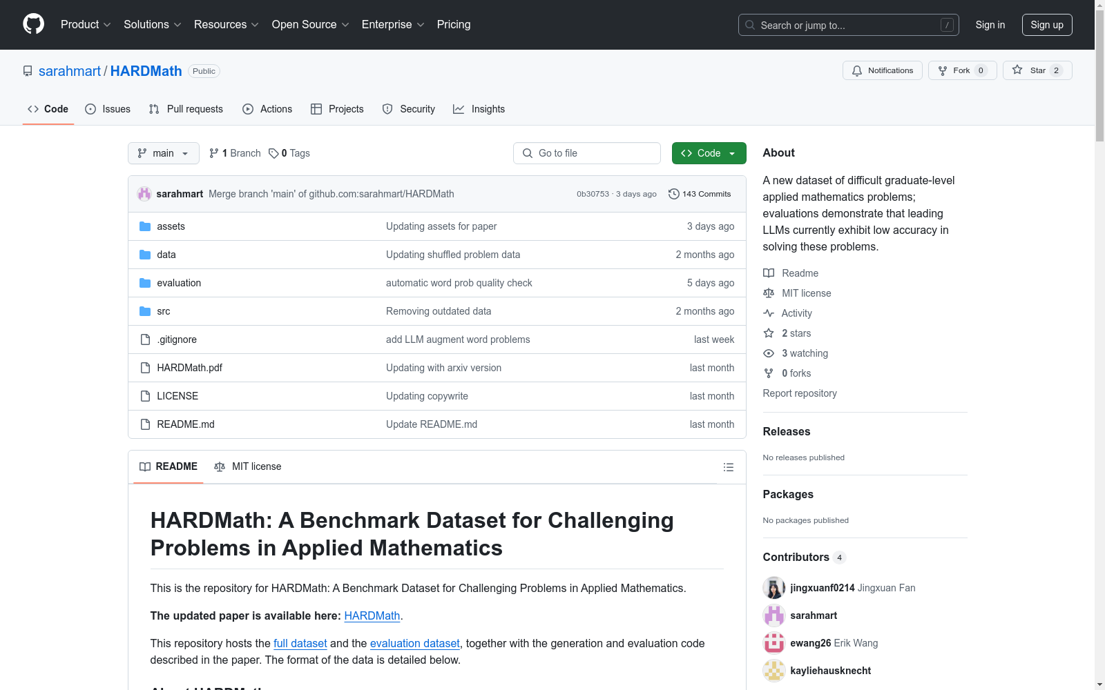Image resolution: width=1105 pixels, height=690 pixels.
Task: Click the Go to file search field
Action: [x=587, y=153]
